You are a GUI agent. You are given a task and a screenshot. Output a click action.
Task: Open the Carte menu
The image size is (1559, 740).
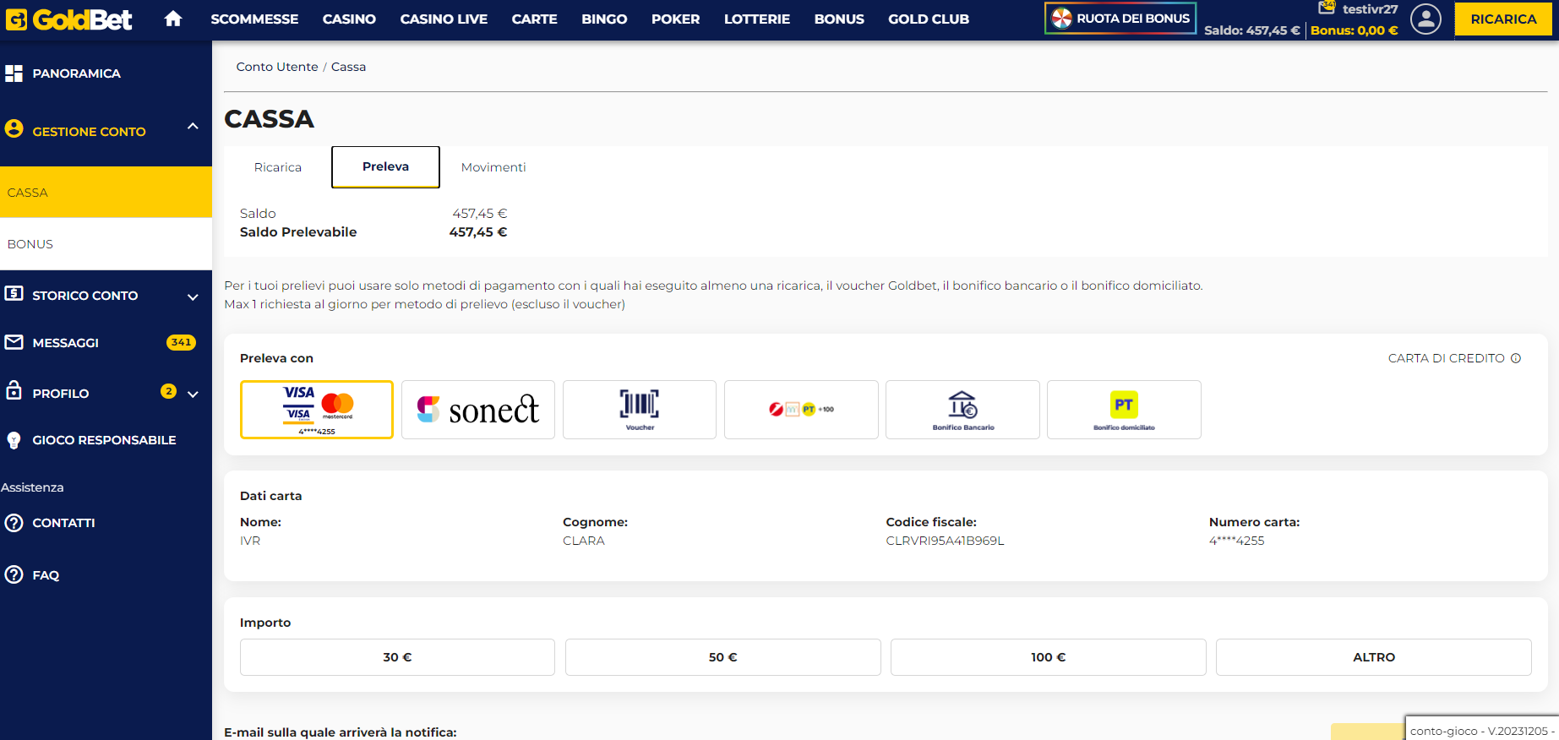coord(534,19)
